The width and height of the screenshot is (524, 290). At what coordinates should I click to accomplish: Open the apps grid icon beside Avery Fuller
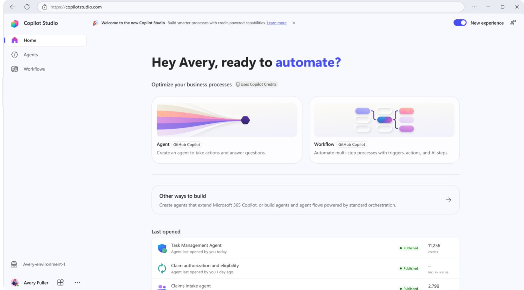[60, 283]
